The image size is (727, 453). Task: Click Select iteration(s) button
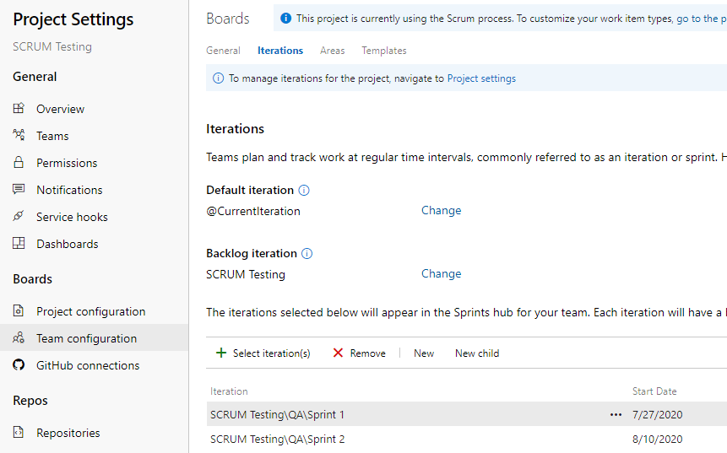click(263, 353)
